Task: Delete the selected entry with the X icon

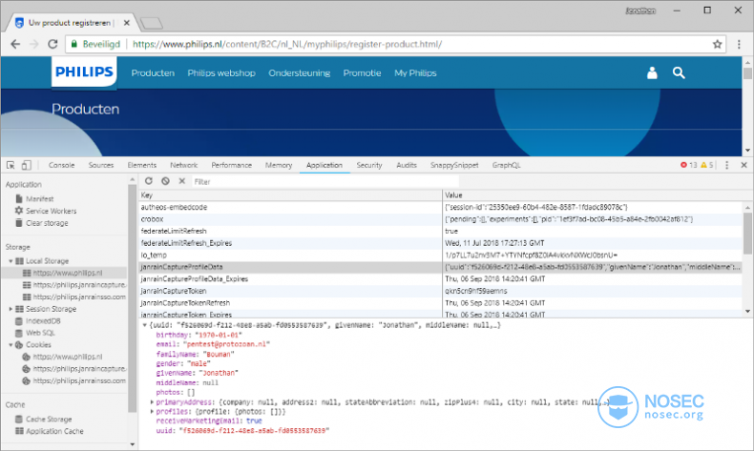Action: click(x=181, y=181)
